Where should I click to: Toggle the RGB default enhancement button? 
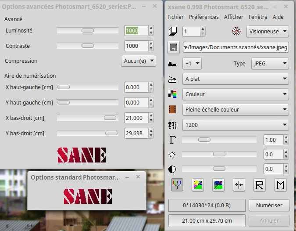(177, 185)
